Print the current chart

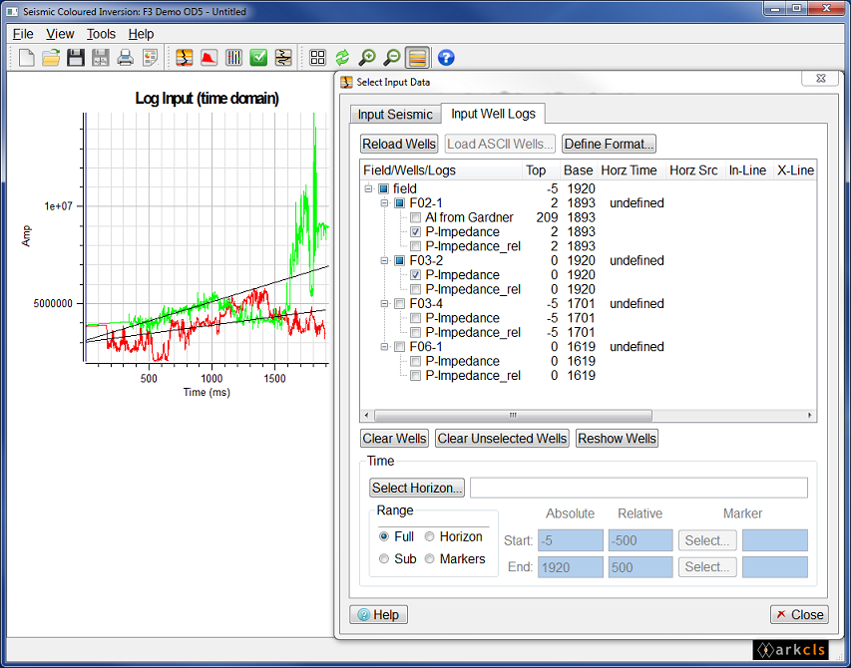click(x=126, y=58)
